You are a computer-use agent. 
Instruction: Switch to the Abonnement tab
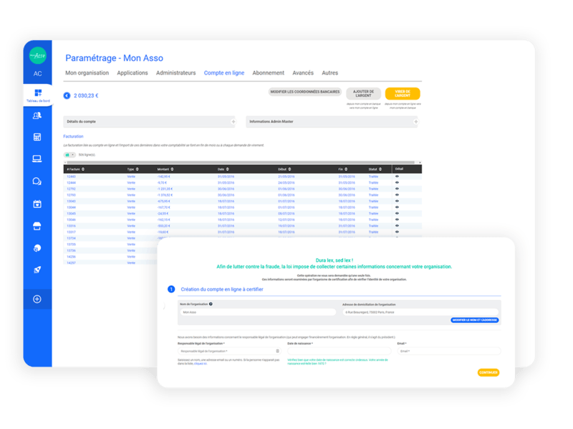(x=268, y=73)
